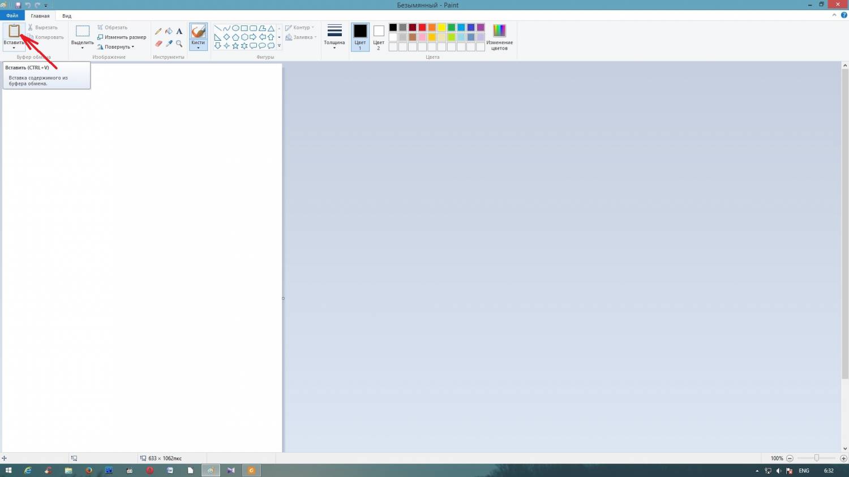
Task: Pick the Color picker eyedropper tool
Action: [169, 44]
